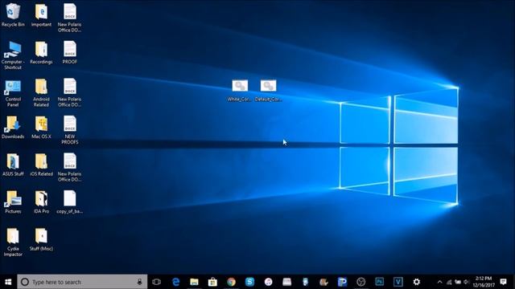Click the blue 'P' taskbar icon

(342, 282)
